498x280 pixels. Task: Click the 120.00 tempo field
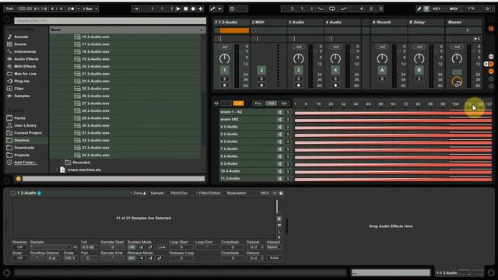[x=24, y=9]
